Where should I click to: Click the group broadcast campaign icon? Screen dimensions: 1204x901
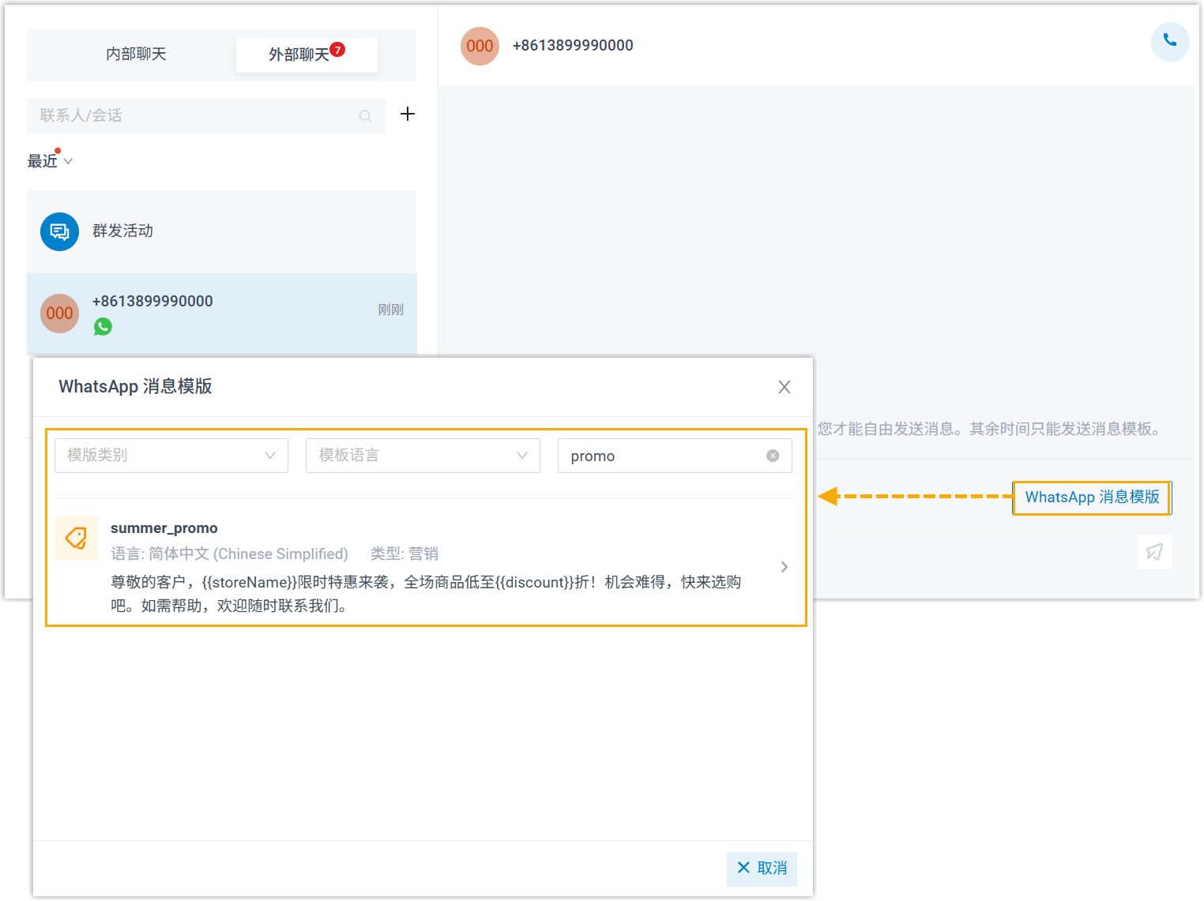60,231
